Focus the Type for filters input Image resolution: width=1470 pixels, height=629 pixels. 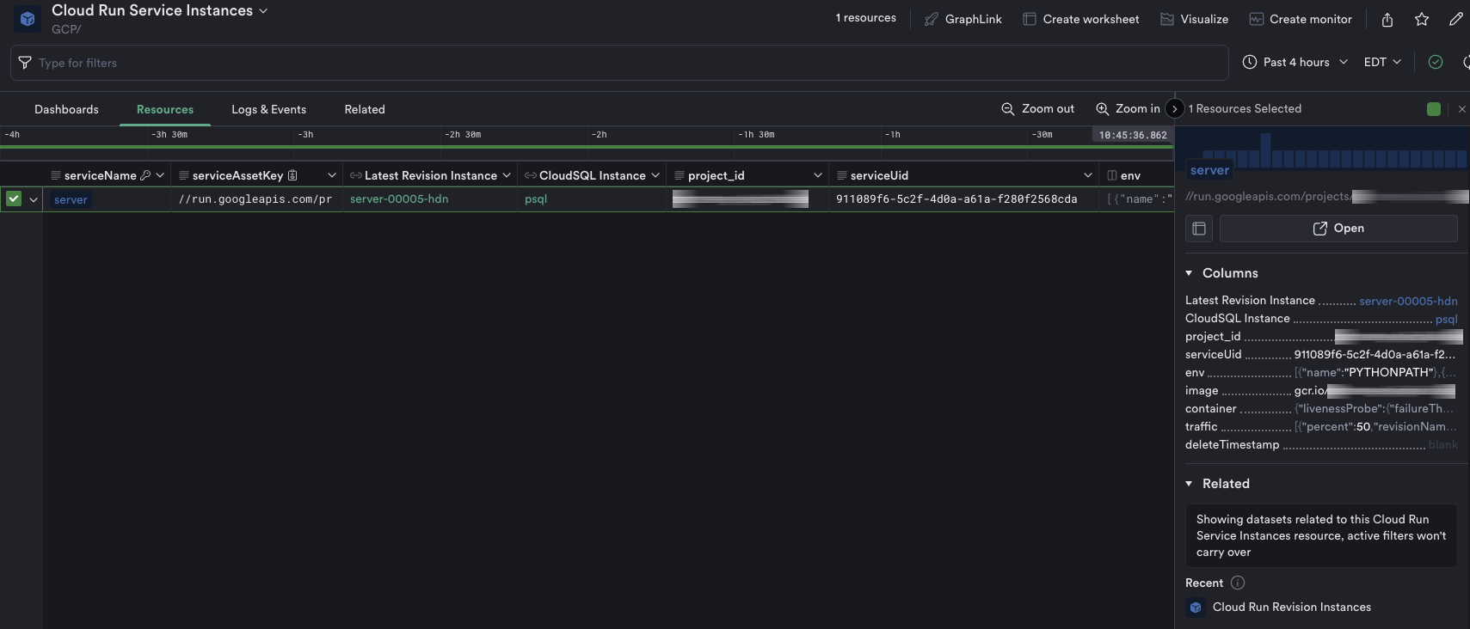pyautogui.click(x=619, y=63)
